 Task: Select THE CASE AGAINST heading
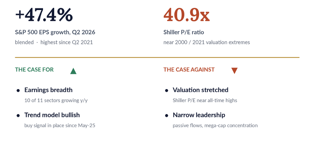point(189,69)
